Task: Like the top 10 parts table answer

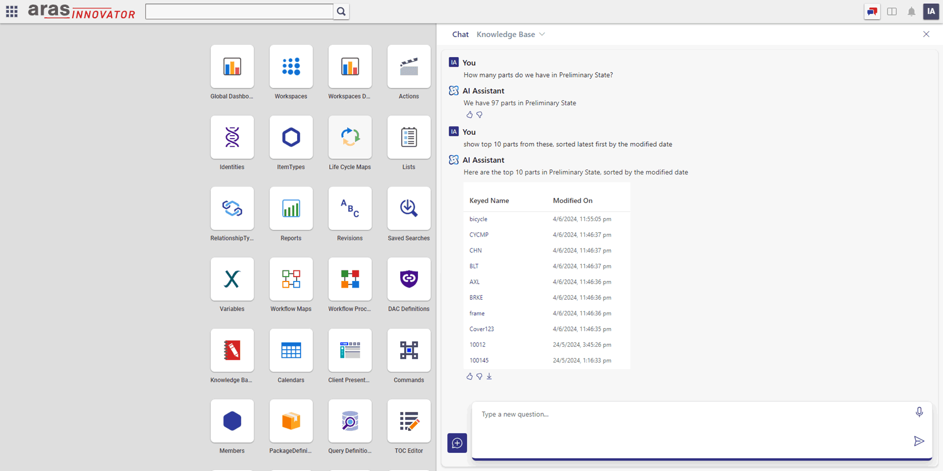Action: [x=470, y=376]
